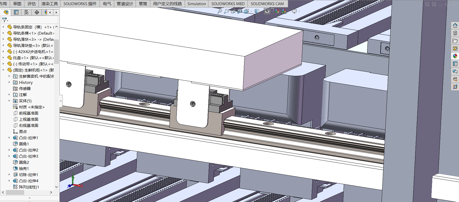Screen dimensions: 459x202
Task: Expand the 导轨条横<1> component
Action: point(3,33)
